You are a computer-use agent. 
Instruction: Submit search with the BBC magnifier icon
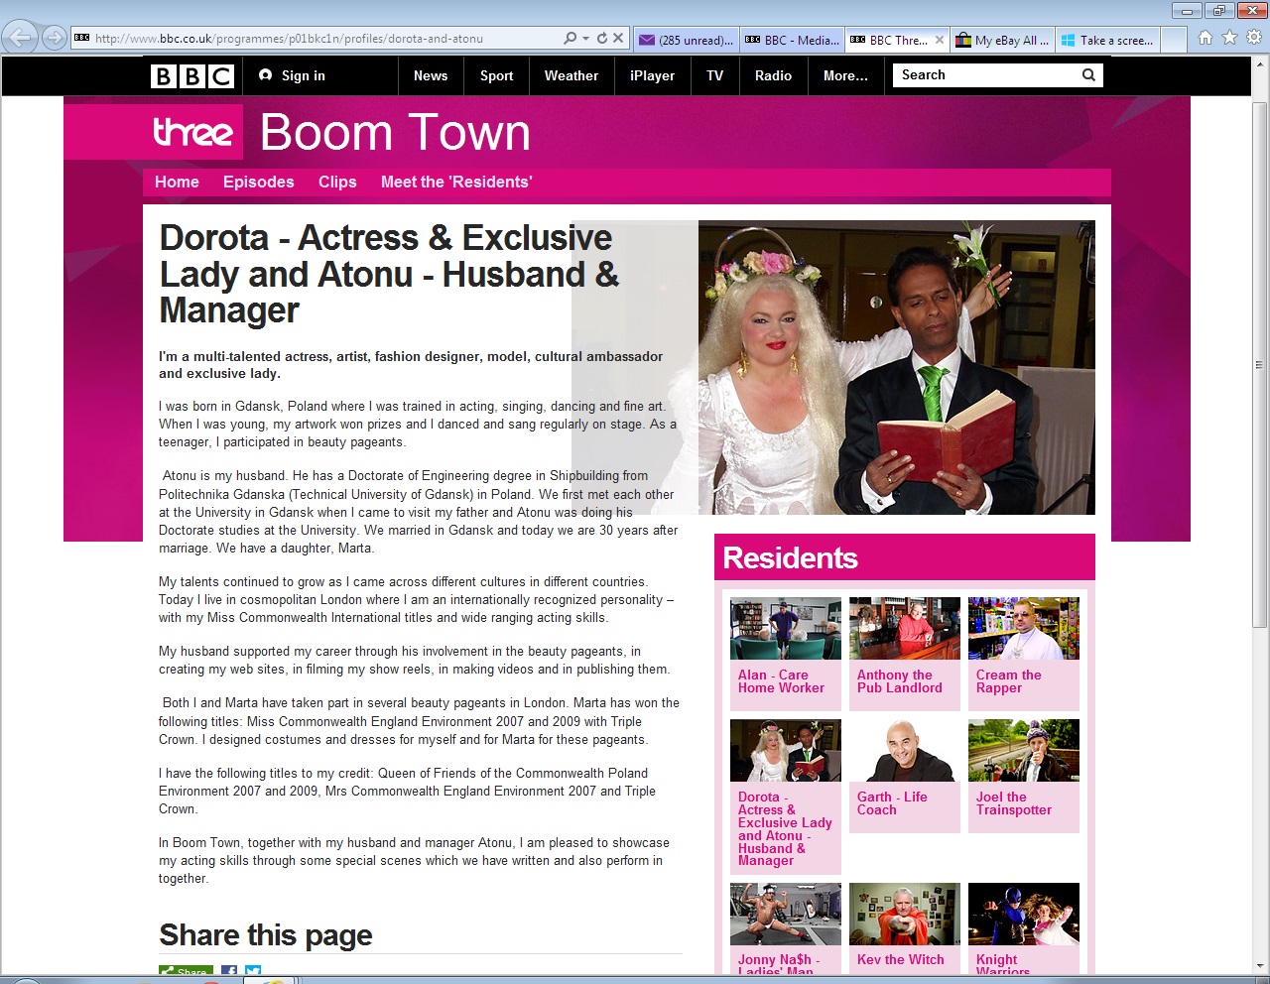[1088, 75]
